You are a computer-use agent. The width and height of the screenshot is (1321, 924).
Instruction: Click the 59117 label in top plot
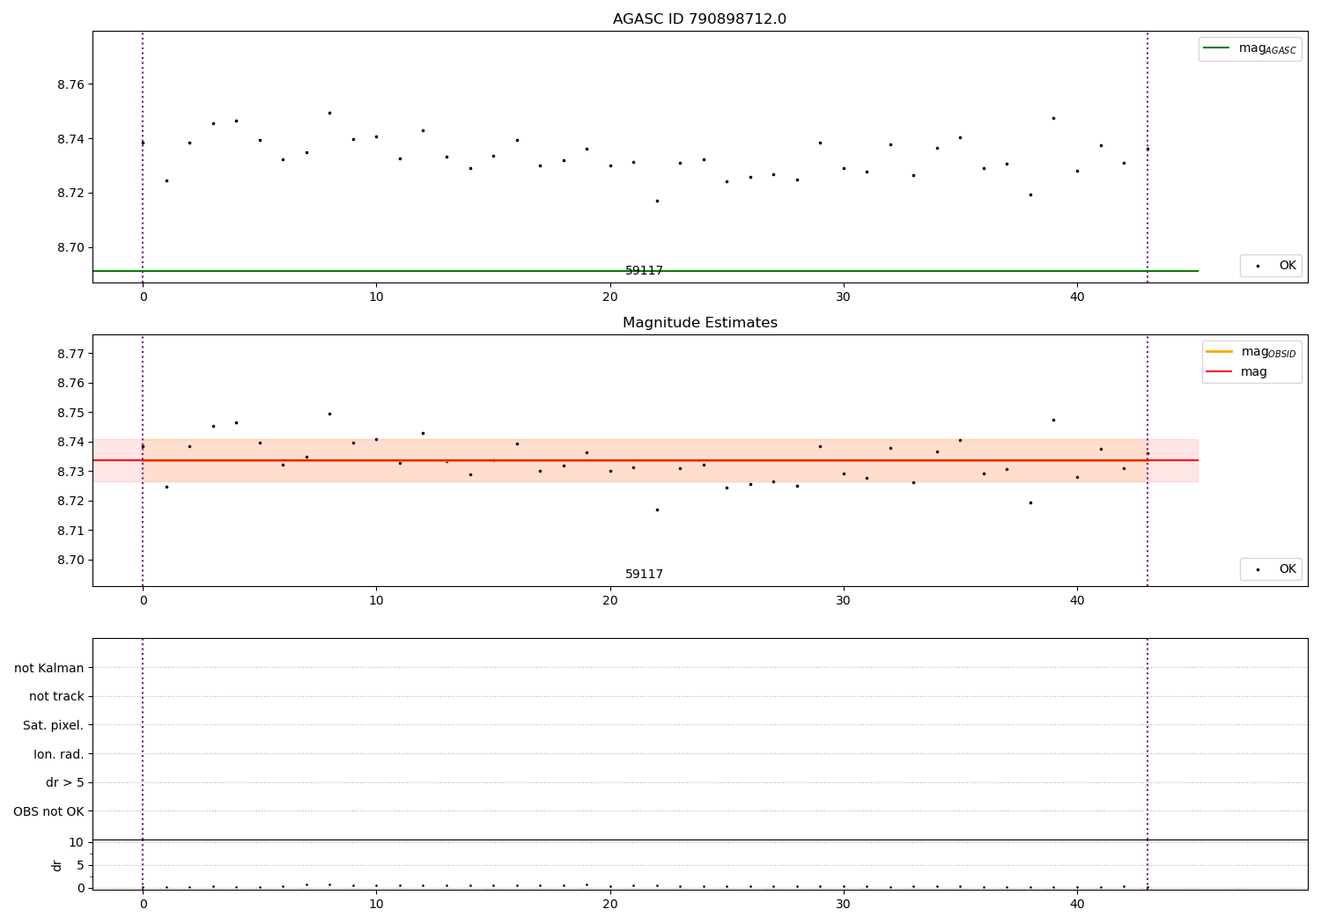coord(644,271)
